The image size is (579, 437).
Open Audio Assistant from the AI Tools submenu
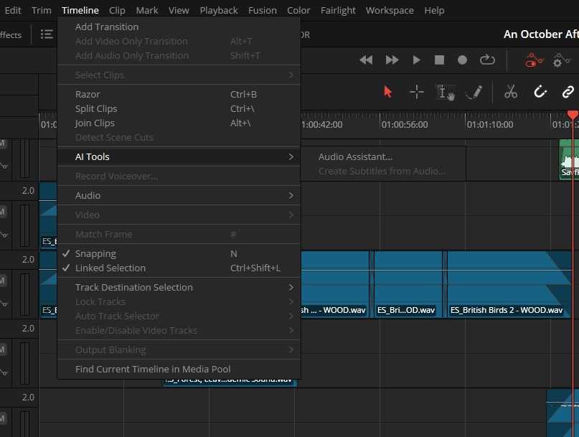pos(383,156)
